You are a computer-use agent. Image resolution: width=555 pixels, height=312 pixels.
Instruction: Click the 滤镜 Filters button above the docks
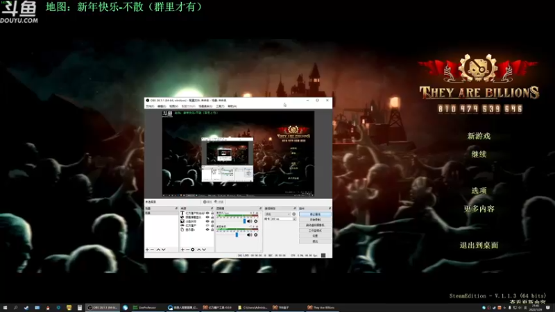219,202
